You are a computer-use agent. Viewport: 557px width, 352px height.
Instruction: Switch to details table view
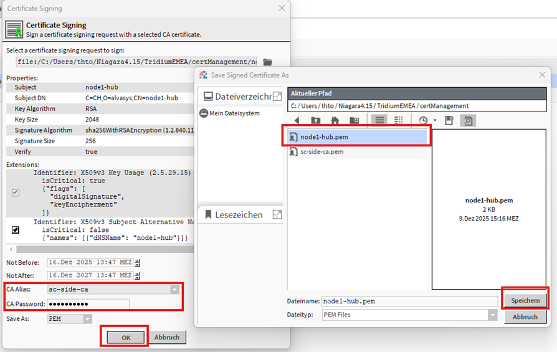[x=399, y=120]
